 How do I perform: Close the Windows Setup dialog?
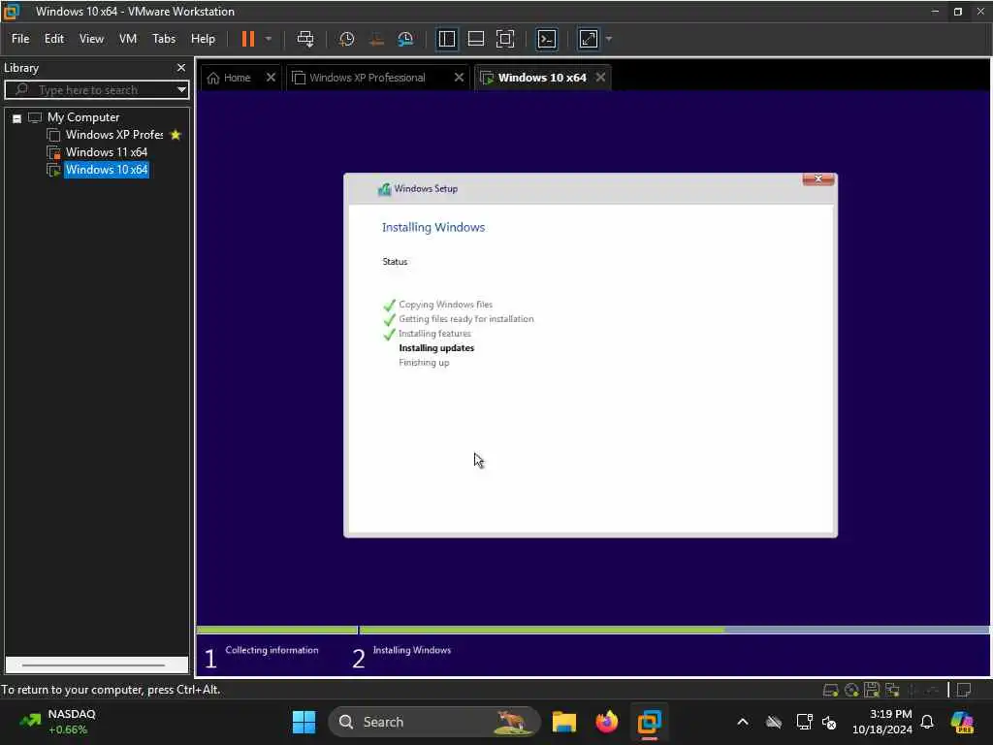pos(818,179)
